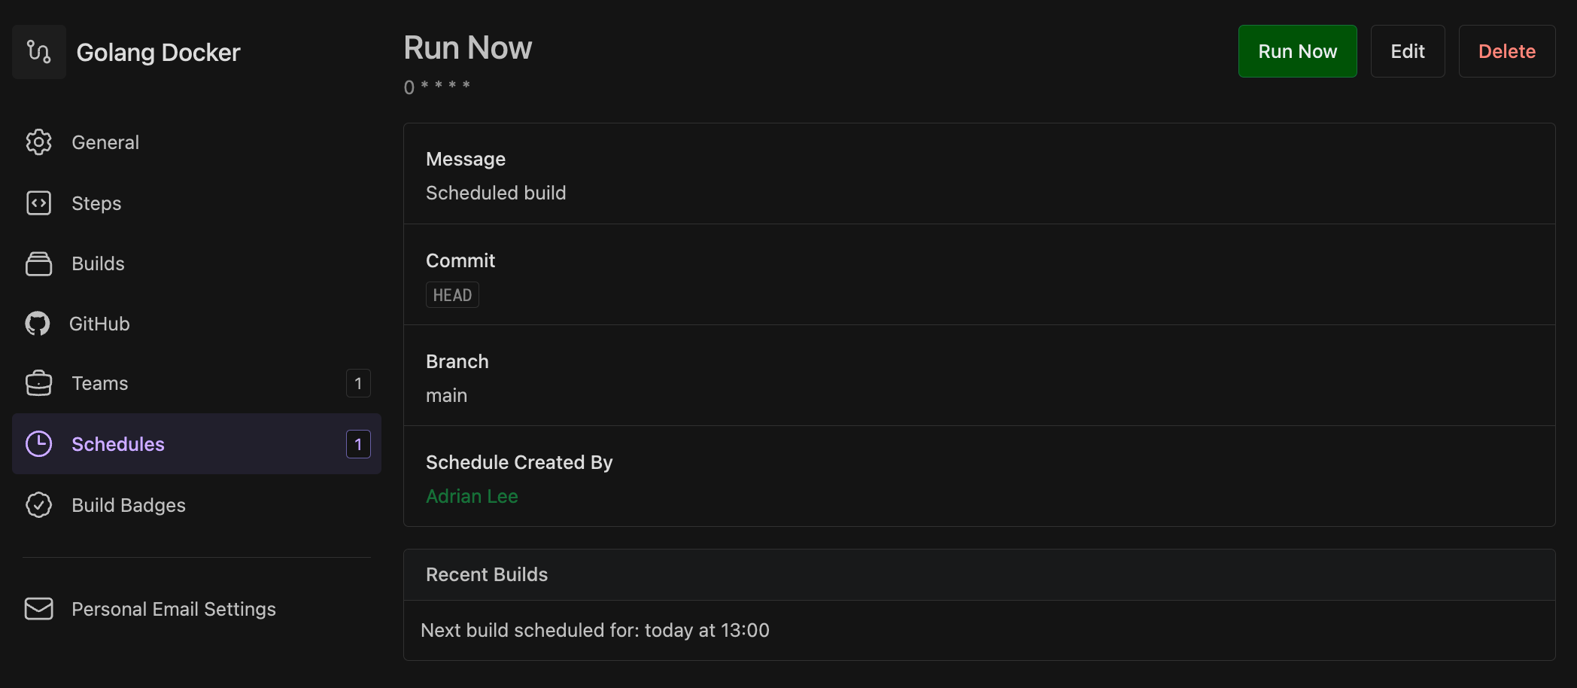1577x688 pixels.
Task: Trigger the schedule with Run Now
Action: 1297,51
